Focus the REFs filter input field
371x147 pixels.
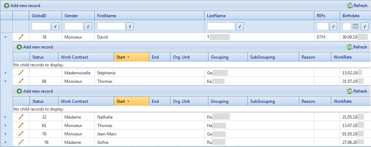coord(322,26)
